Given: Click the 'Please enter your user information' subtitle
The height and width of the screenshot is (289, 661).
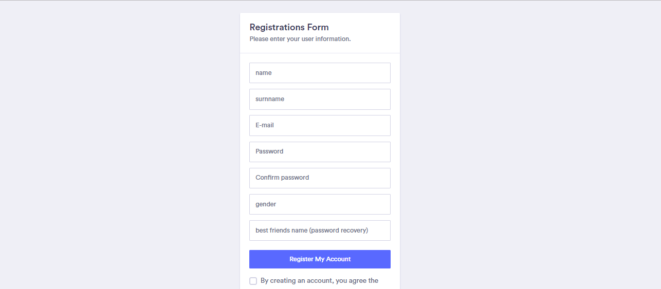Looking at the screenshot, I should 300,39.
